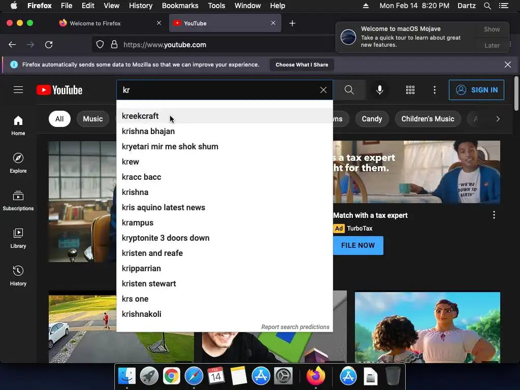Image resolution: width=520 pixels, height=390 pixels.
Task: Click the tracking protection shield icon
Action: click(100, 45)
